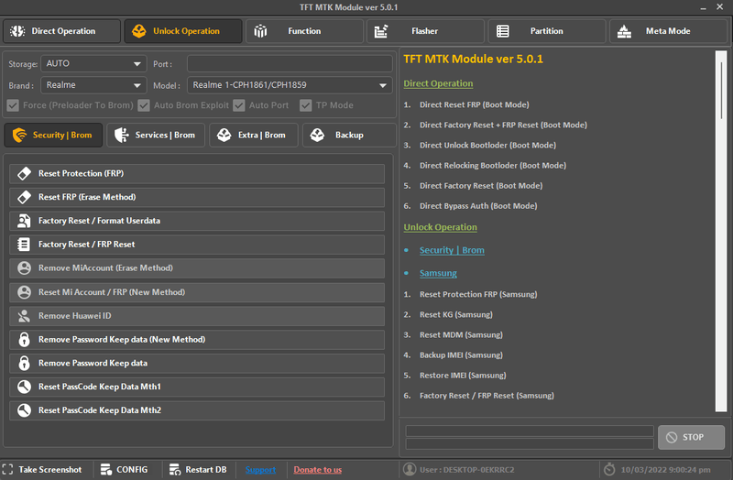This screenshot has width=733, height=480.
Task: Open the Brand Realme dropdown
Action: pos(93,85)
